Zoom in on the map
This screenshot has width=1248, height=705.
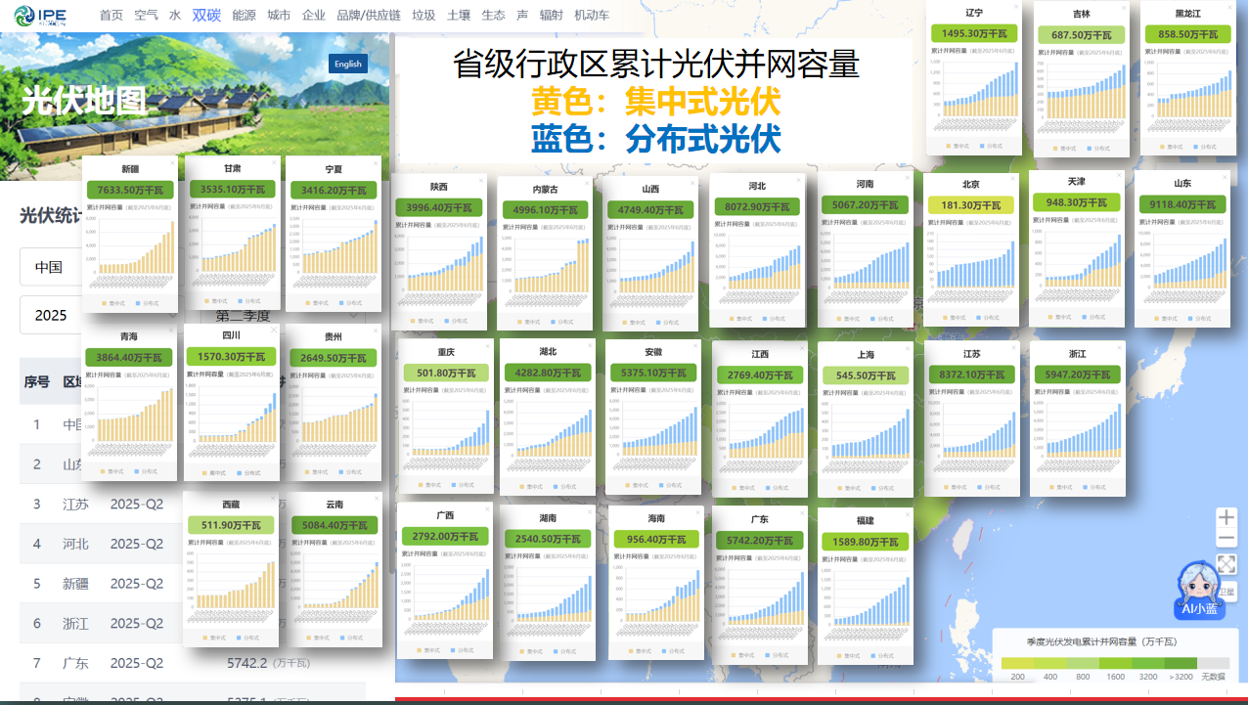click(x=1226, y=517)
